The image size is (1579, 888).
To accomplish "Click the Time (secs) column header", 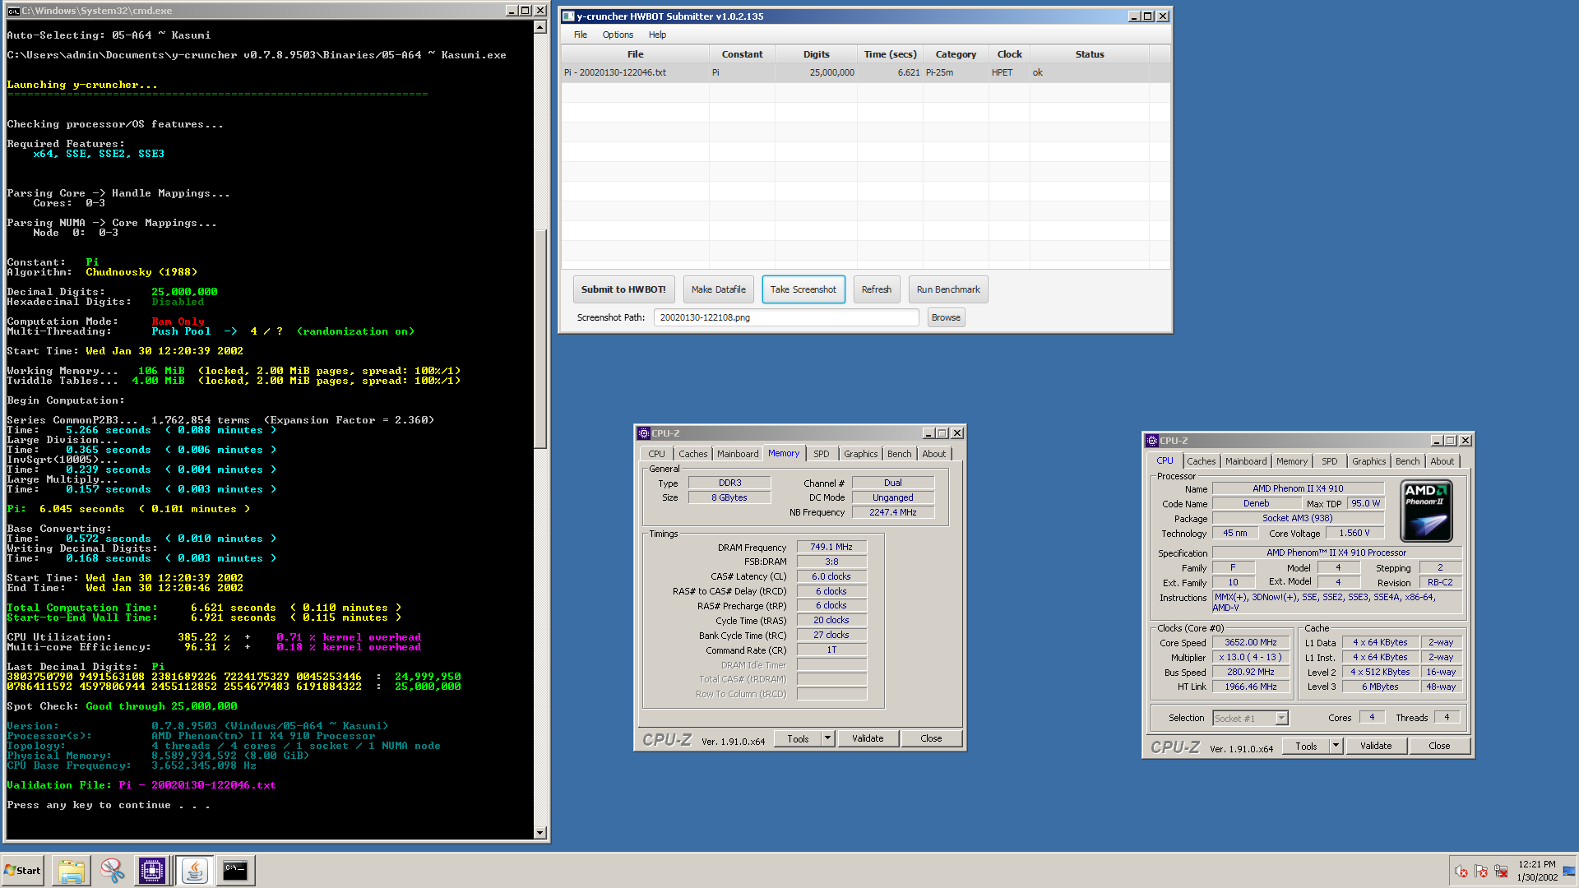I will point(890,54).
